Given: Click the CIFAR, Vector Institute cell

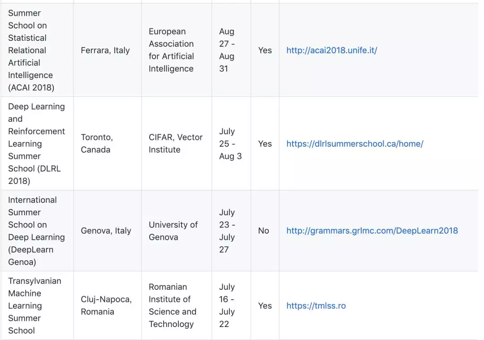Looking at the screenshot, I should pyautogui.click(x=176, y=144).
